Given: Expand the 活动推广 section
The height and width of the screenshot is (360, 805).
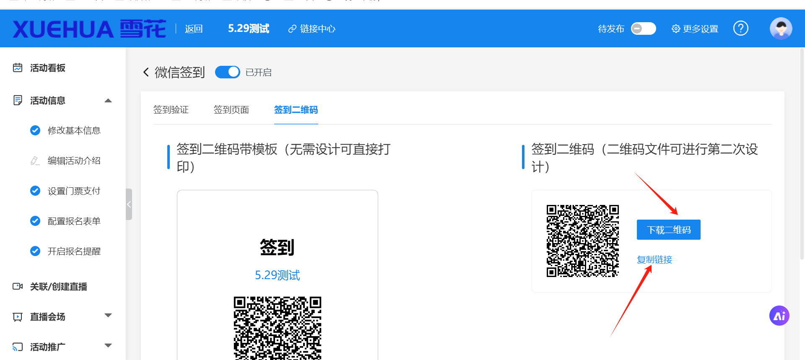Looking at the screenshot, I should 108,346.
